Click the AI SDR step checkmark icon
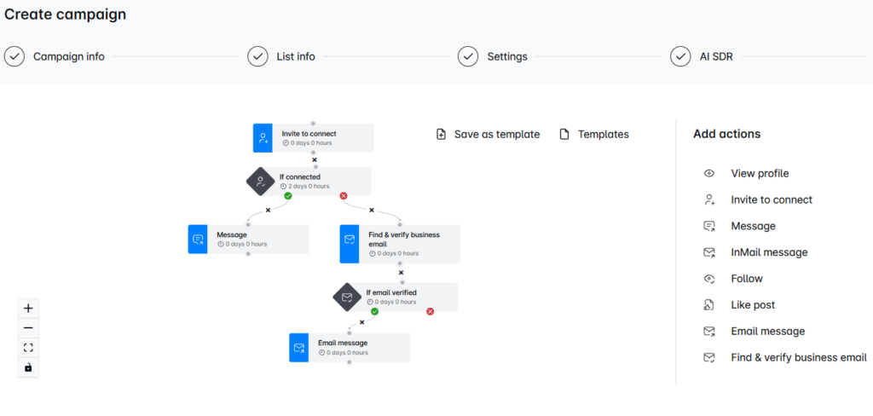The width and height of the screenshot is (873, 416). [680, 56]
